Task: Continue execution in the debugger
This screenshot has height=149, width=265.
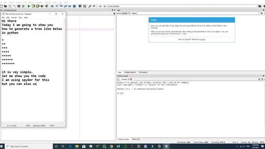Action: tap(70, 6)
